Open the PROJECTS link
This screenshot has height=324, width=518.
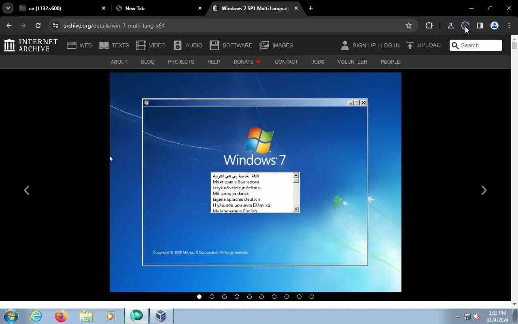[181, 62]
